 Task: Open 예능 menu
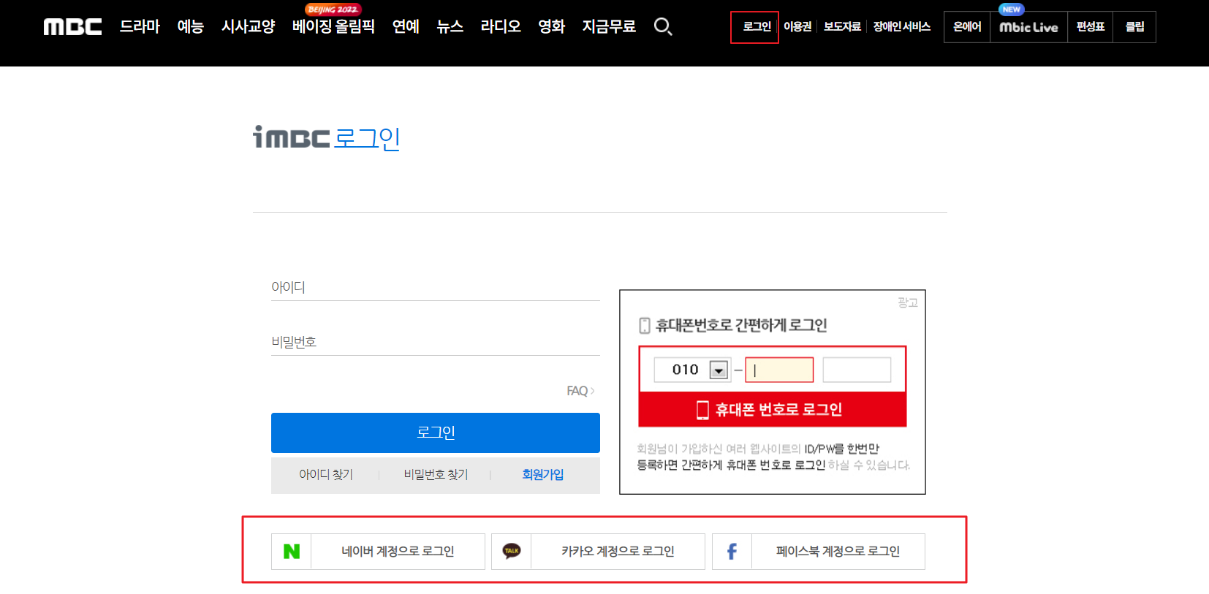[x=190, y=26]
